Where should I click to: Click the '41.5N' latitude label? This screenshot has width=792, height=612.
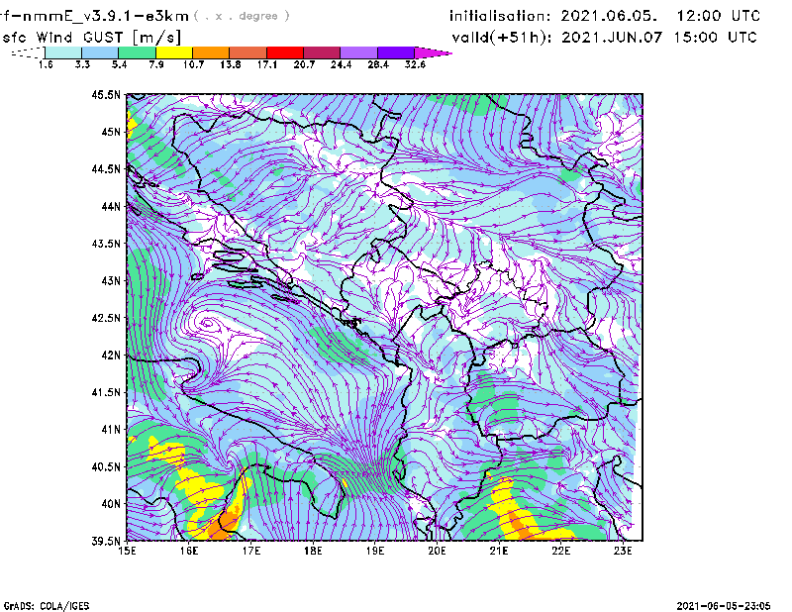click(x=106, y=392)
